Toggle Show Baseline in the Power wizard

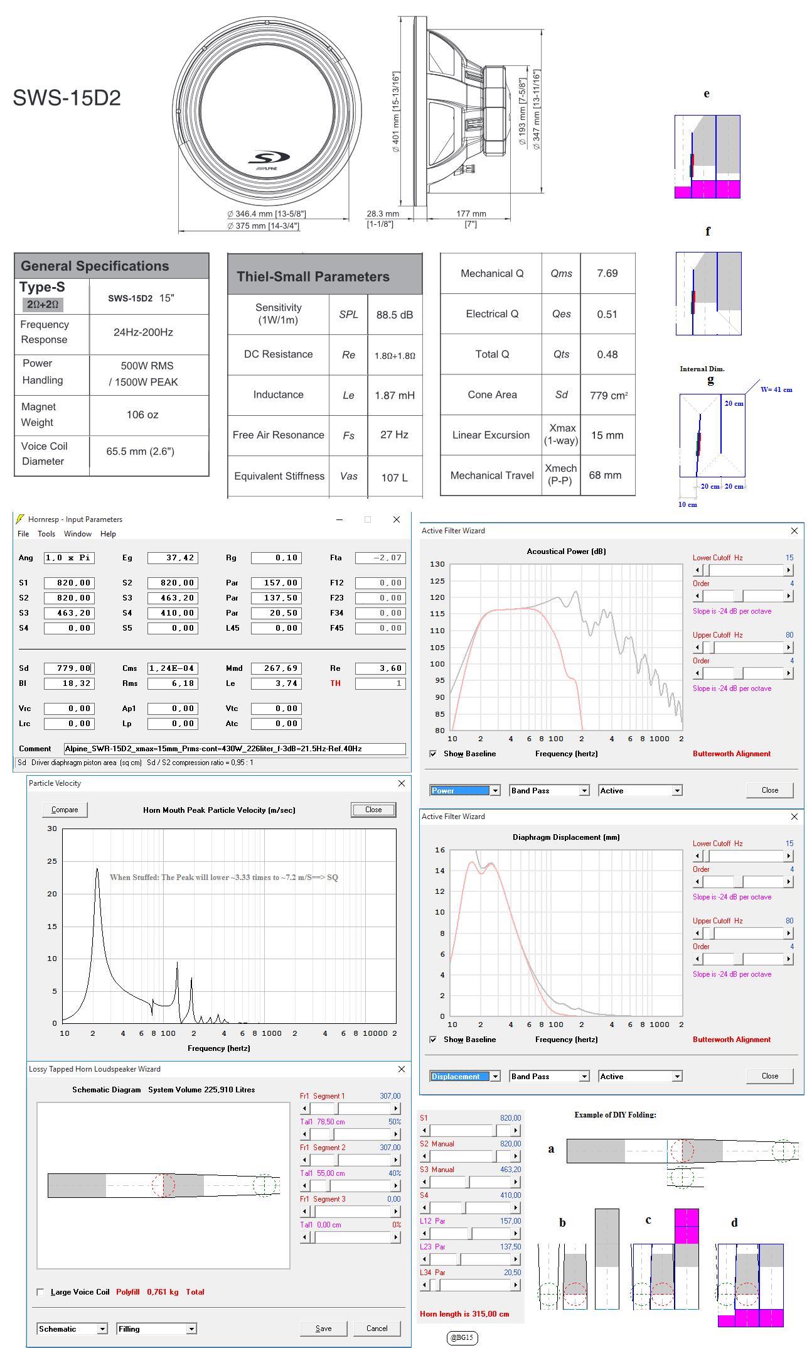pyautogui.click(x=433, y=754)
